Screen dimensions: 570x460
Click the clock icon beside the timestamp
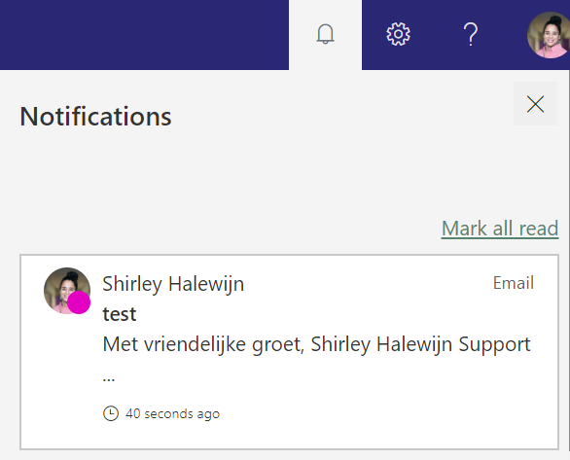[111, 413]
